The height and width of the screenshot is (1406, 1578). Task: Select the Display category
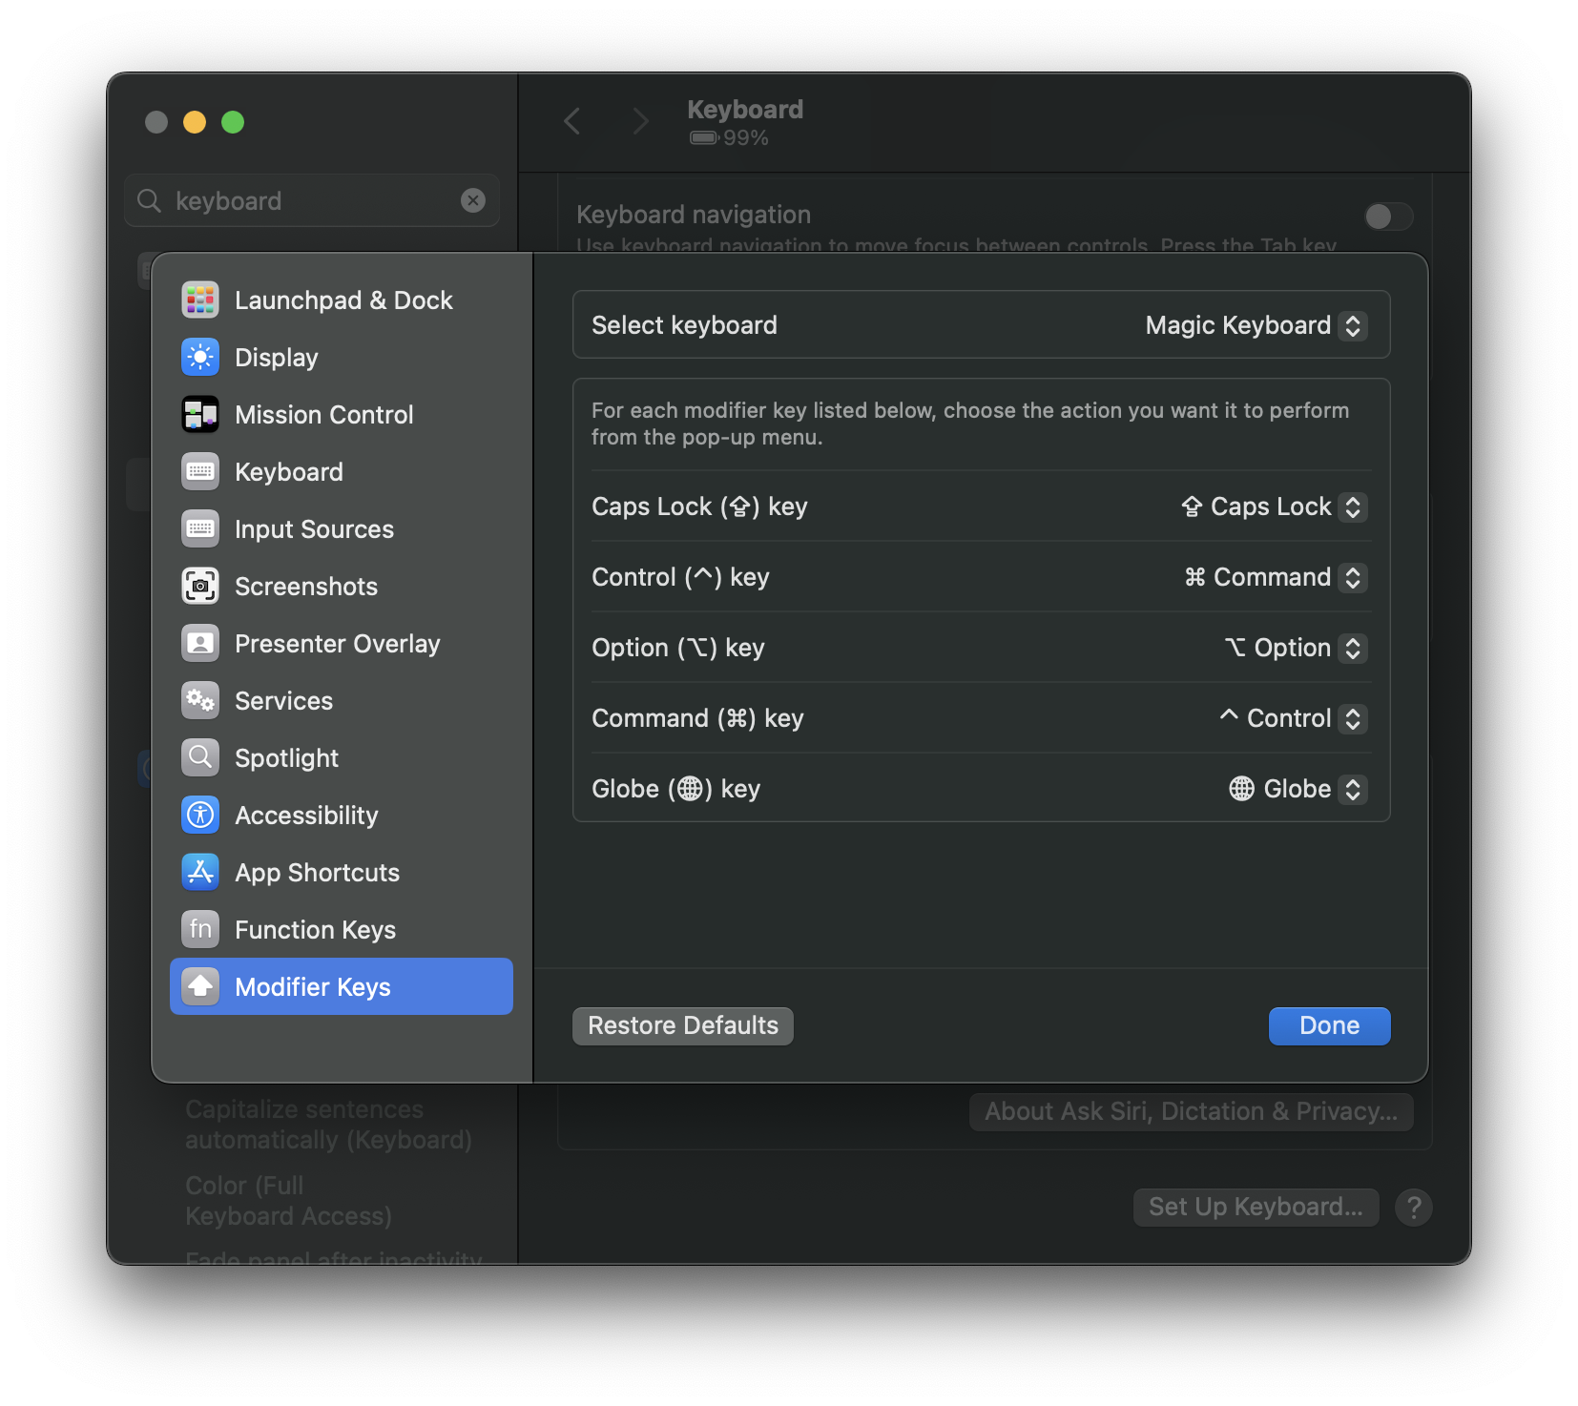pos(342,358)
